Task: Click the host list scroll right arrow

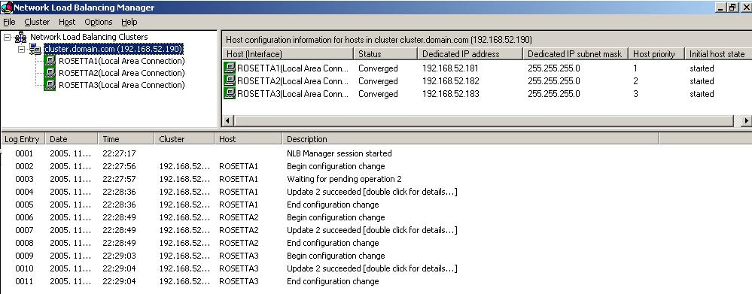Action: 746,121
